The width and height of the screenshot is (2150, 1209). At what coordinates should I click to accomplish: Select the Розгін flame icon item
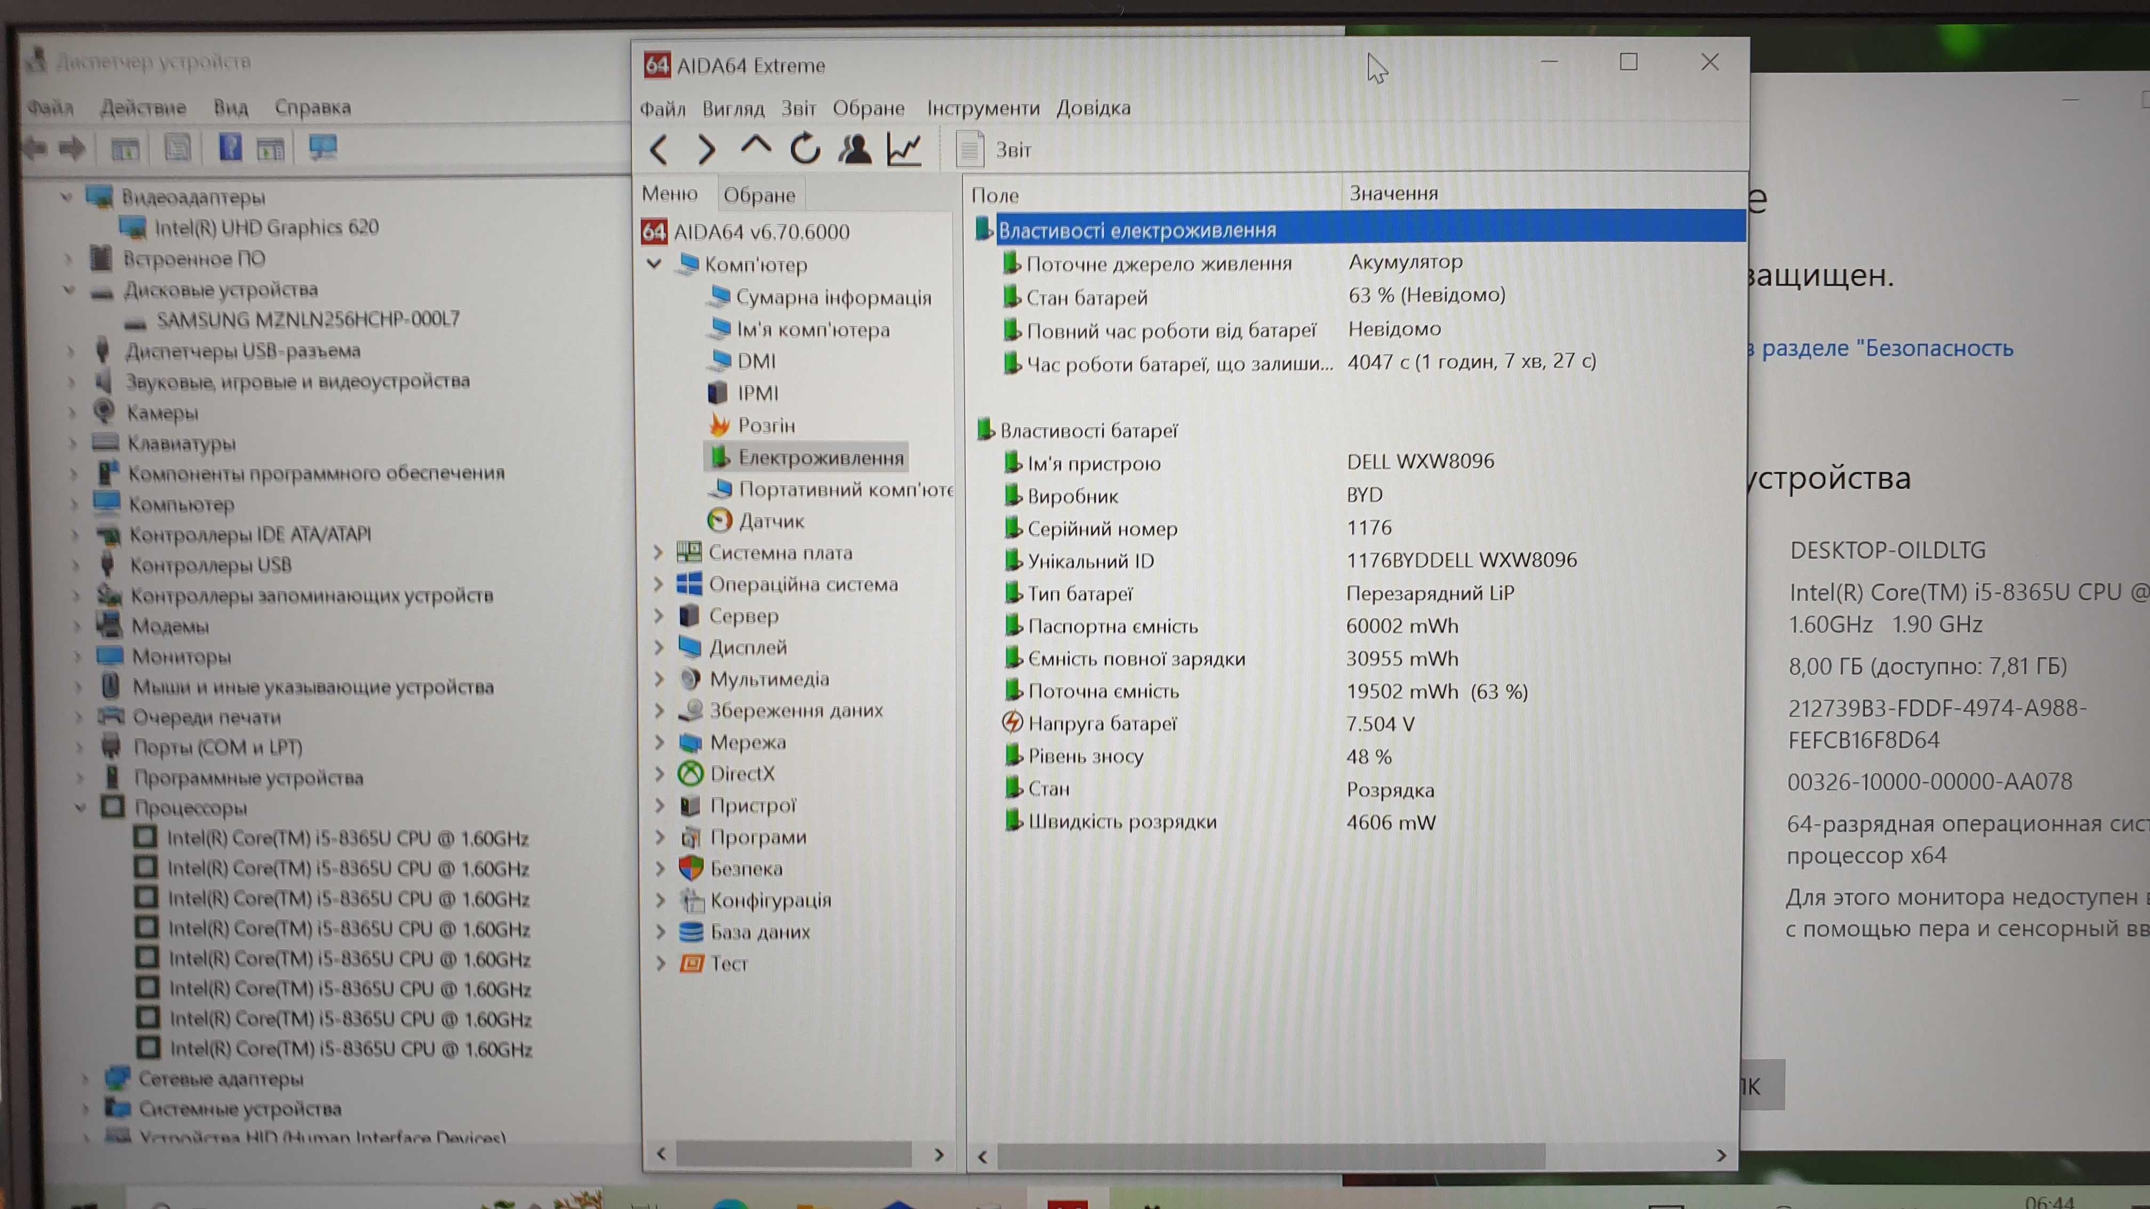point(719,425)
